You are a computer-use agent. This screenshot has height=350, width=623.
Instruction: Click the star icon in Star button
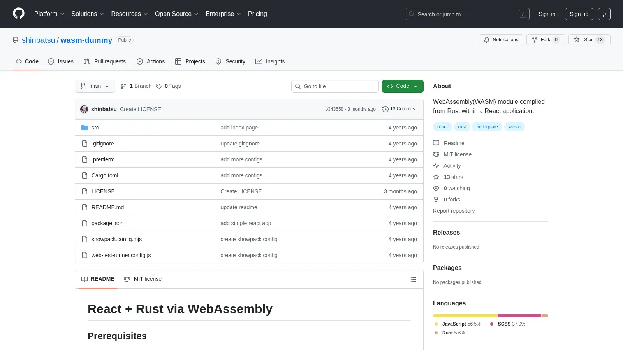point(577,39)
